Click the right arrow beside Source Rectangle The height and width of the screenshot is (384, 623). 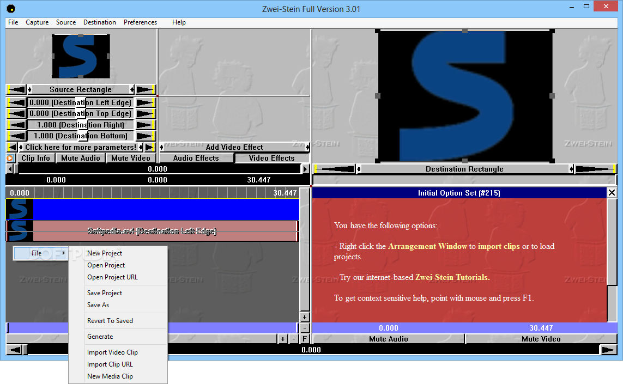(x=146, y=89)
